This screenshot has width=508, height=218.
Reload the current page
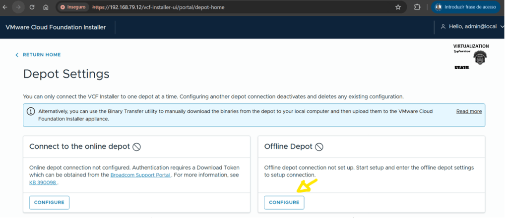click(32, 7)
